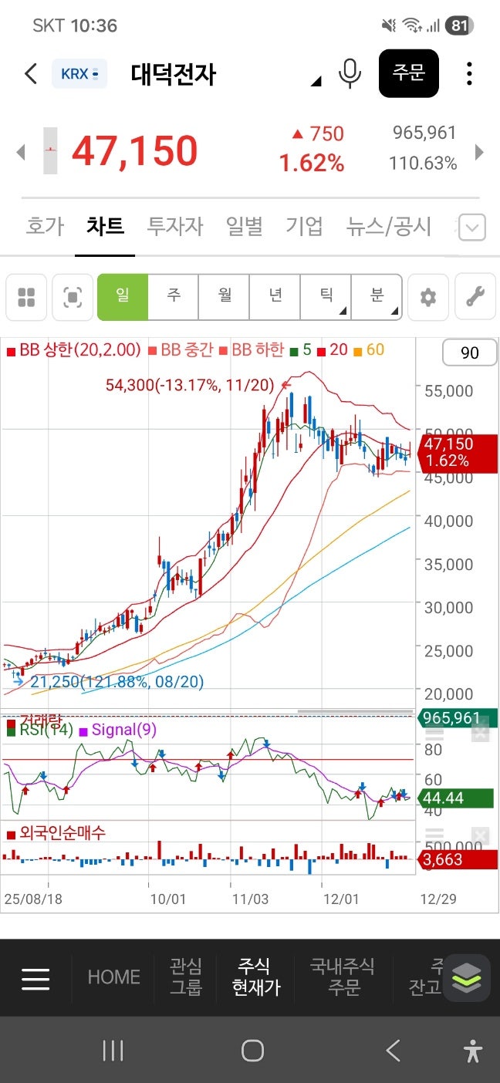Tap the 90 candle count field

[x=469, y=353]
